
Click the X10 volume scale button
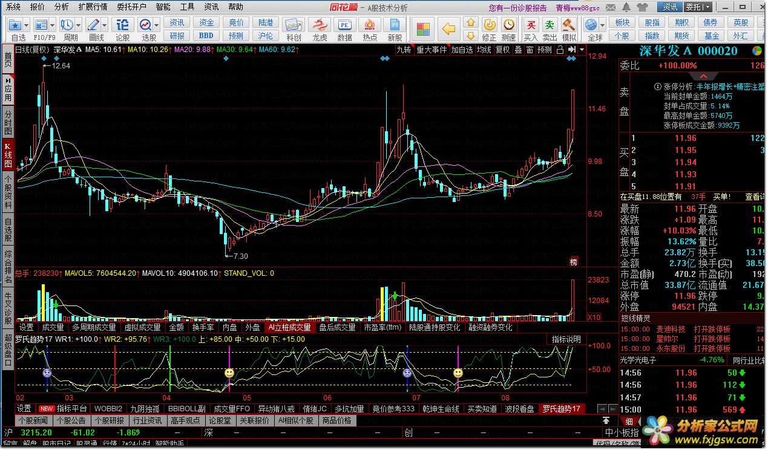click(594, 318)
